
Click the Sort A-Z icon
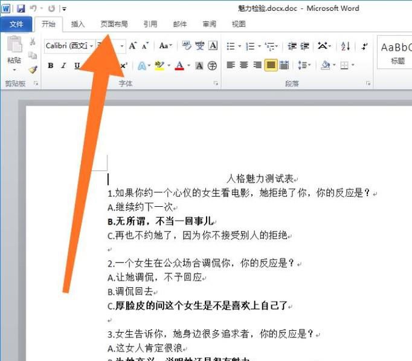pos(346,47)
